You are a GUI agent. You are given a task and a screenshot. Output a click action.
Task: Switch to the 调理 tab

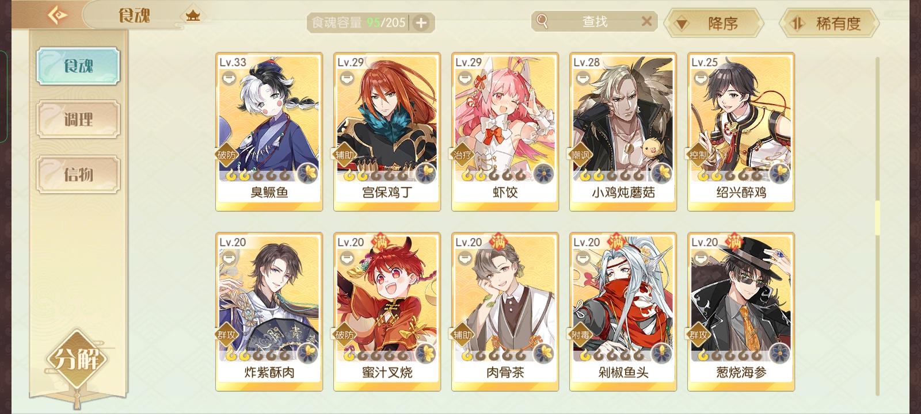pos(78,120)
